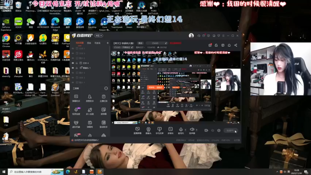Open the messages icon with red dot
The height and width of the screenshot is (175, 311).
tap(204, 36)
